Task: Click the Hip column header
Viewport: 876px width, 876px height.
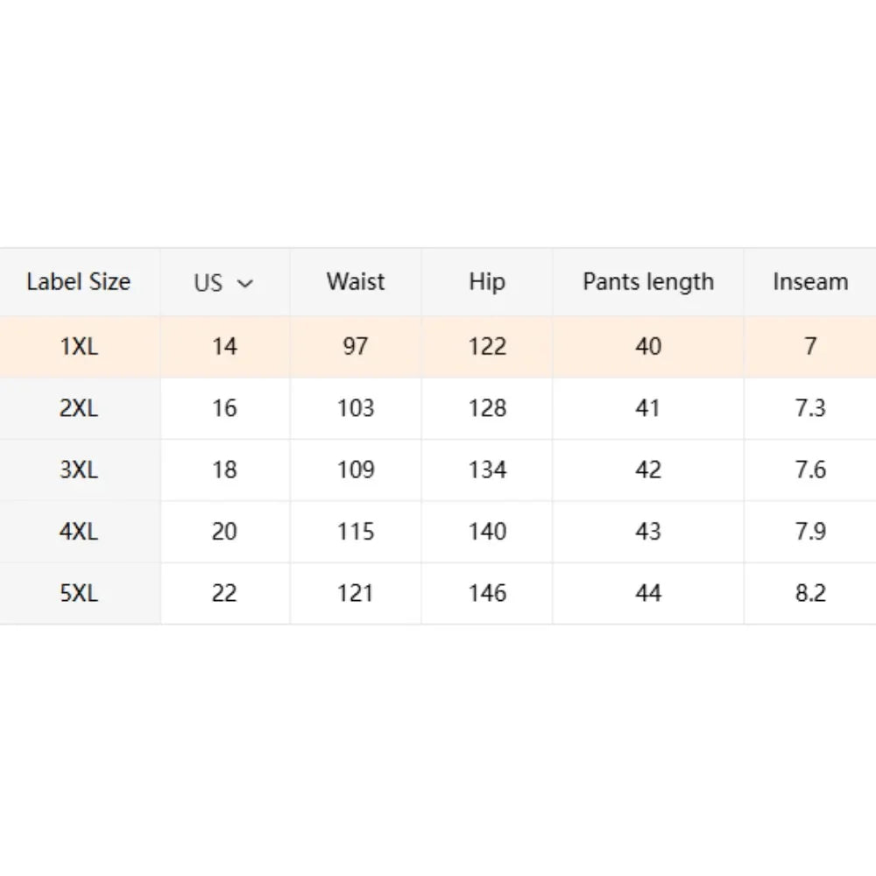Action: coord(487,282)
